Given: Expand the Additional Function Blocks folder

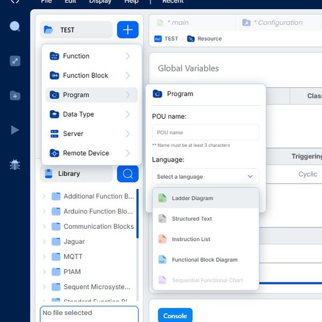Looking at the screenshot, I should tap(44, 196).
